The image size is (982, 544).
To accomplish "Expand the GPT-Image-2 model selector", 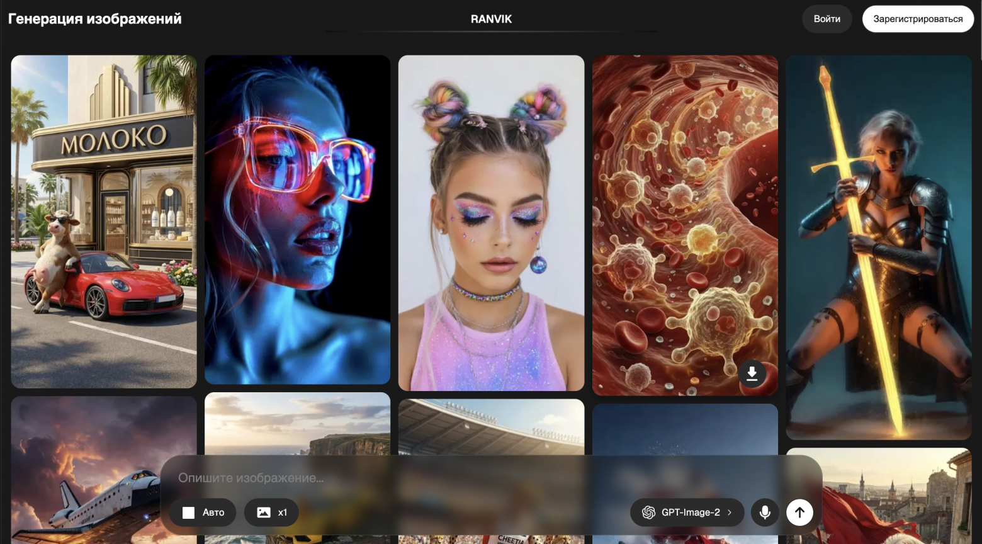I will click(687, 513).
